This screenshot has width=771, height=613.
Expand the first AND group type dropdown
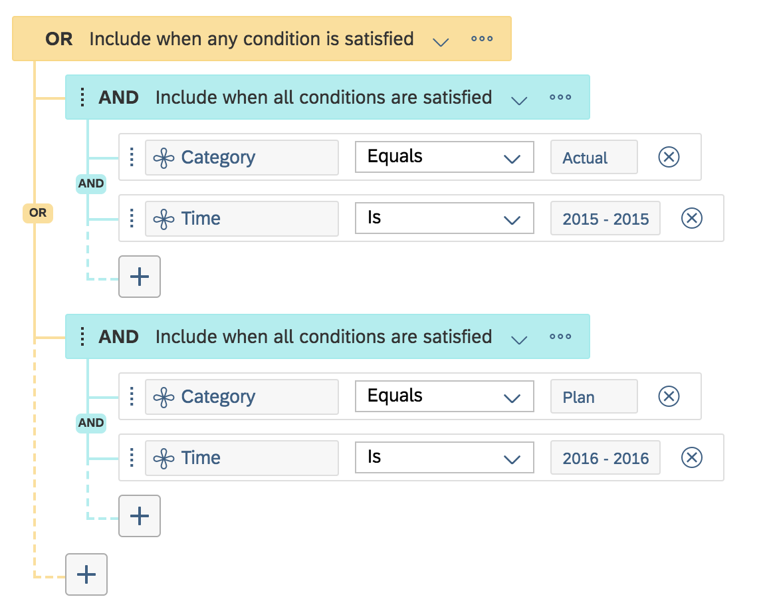[518, 99]
